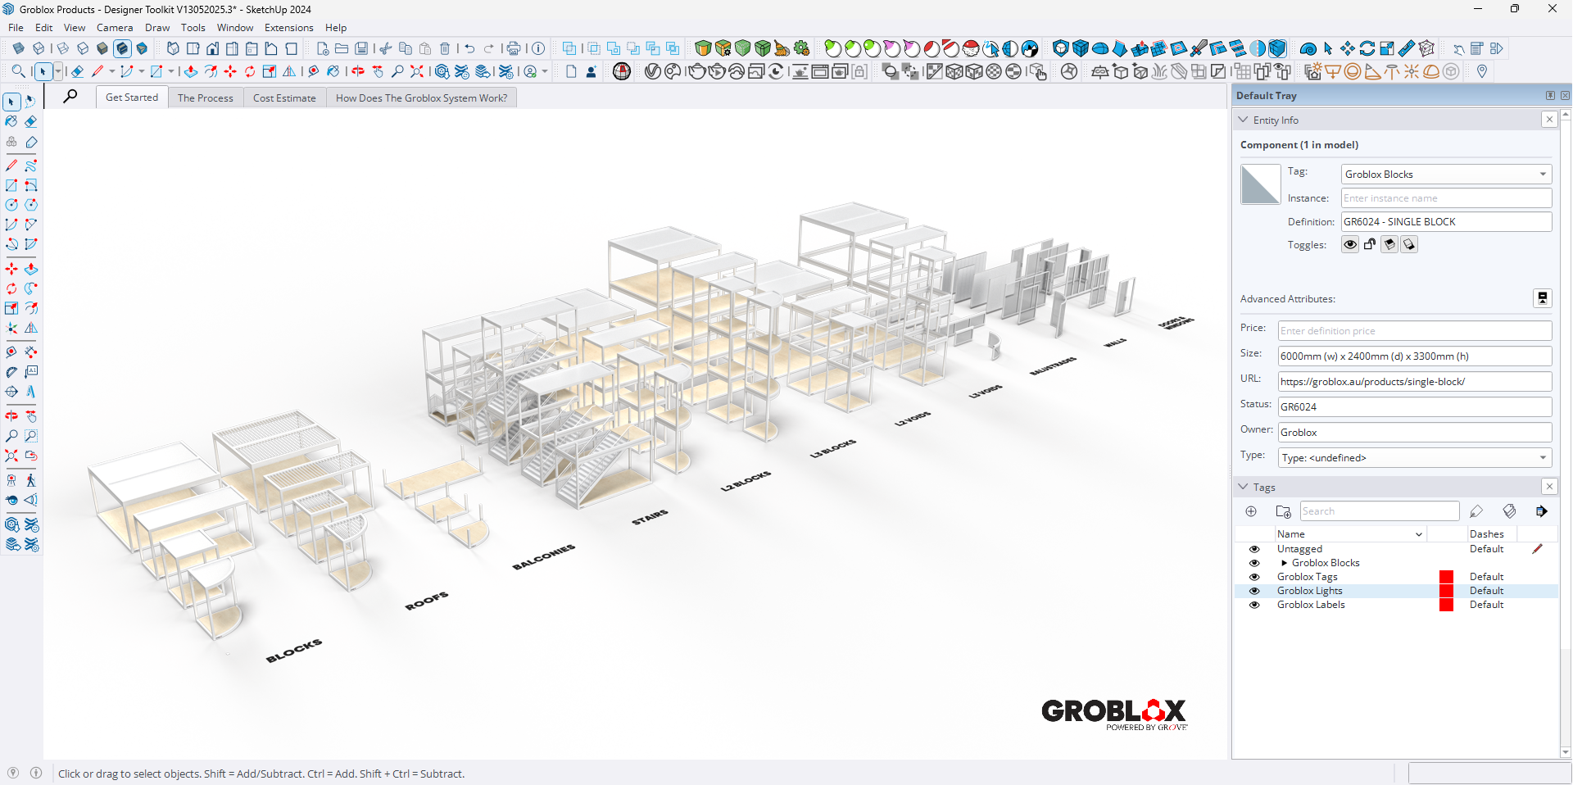This screenshot has height=785, width=1573.
Task: Toggle Advanced Attributes details button
Action: click(x=1543, y=298)
